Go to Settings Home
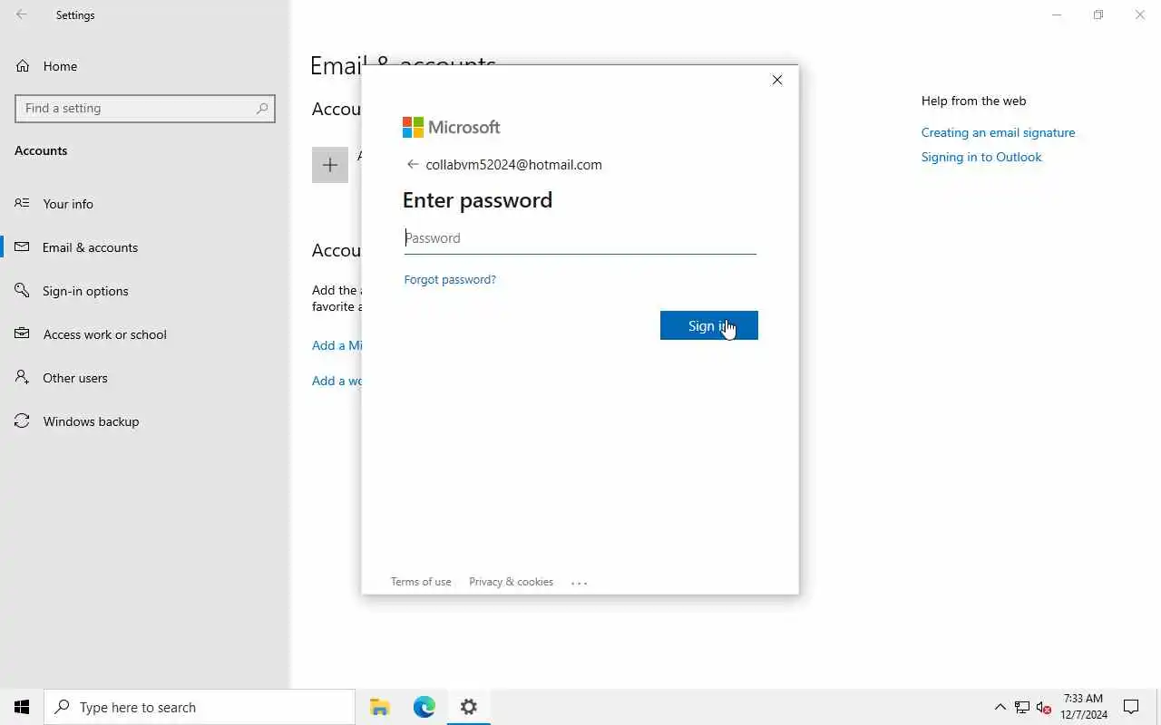 (60, 66)
